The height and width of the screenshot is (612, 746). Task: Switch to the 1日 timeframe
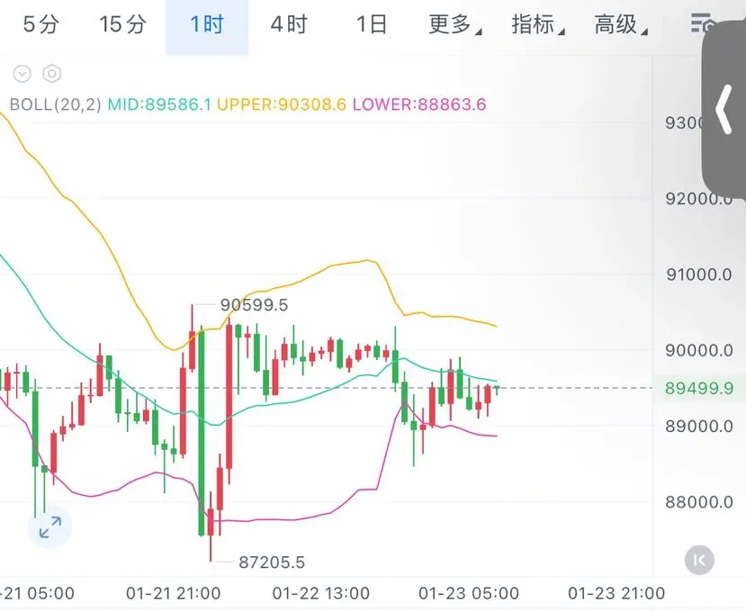click(372, 24)
